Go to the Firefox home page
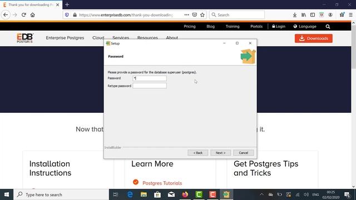Viewport: 356px width, 200px height. pyautogui.click(x=32, y=15)
